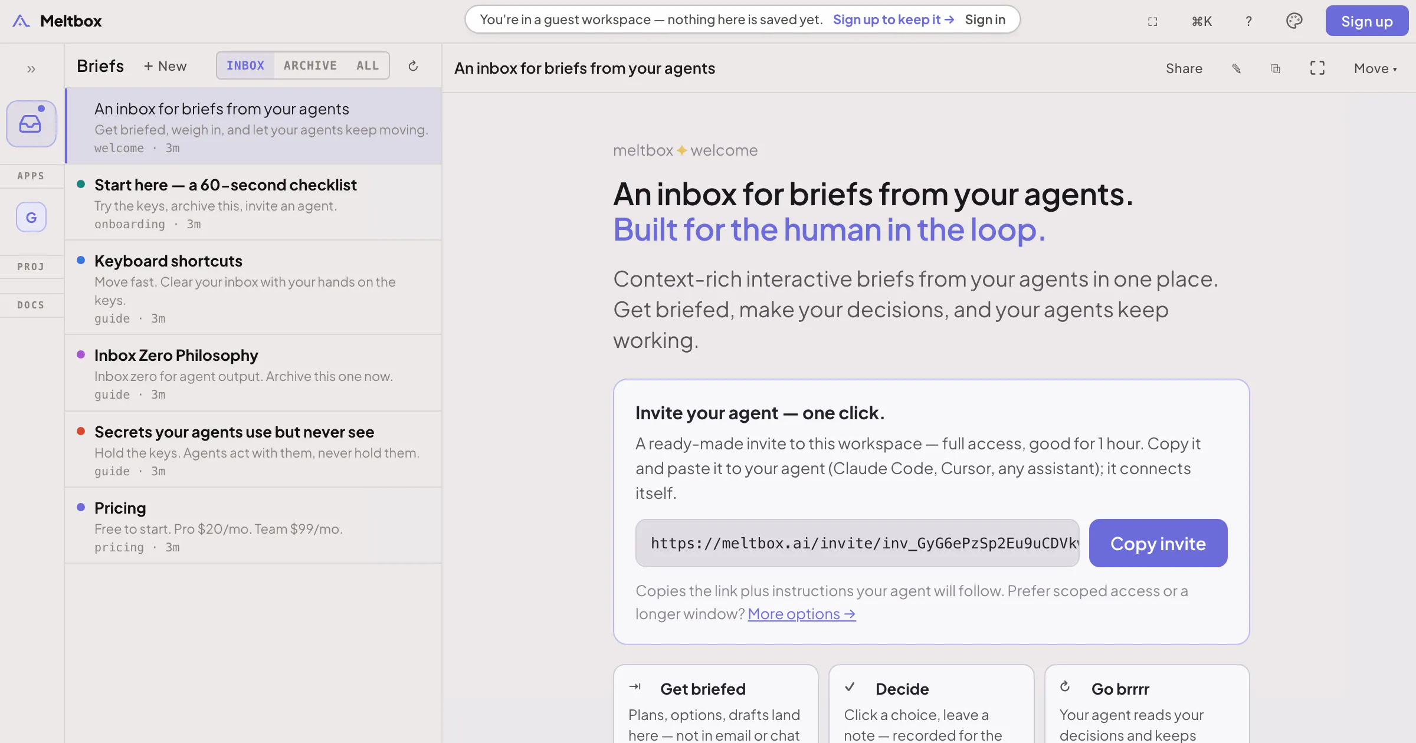Click the invite URL field
This screenshot has width=1416, height=743.
[x=857, y=543]
